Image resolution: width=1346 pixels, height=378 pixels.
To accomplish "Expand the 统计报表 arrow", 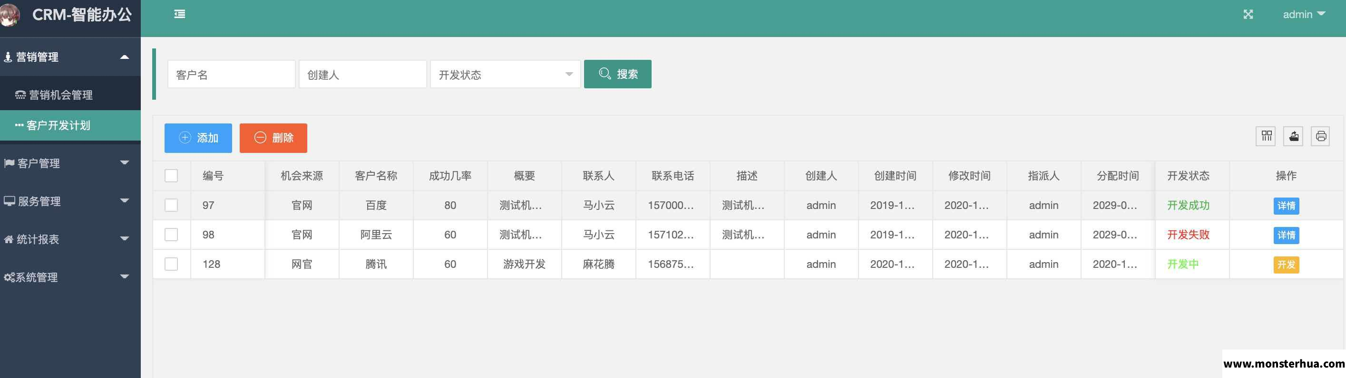I will [x=124, y=239].
